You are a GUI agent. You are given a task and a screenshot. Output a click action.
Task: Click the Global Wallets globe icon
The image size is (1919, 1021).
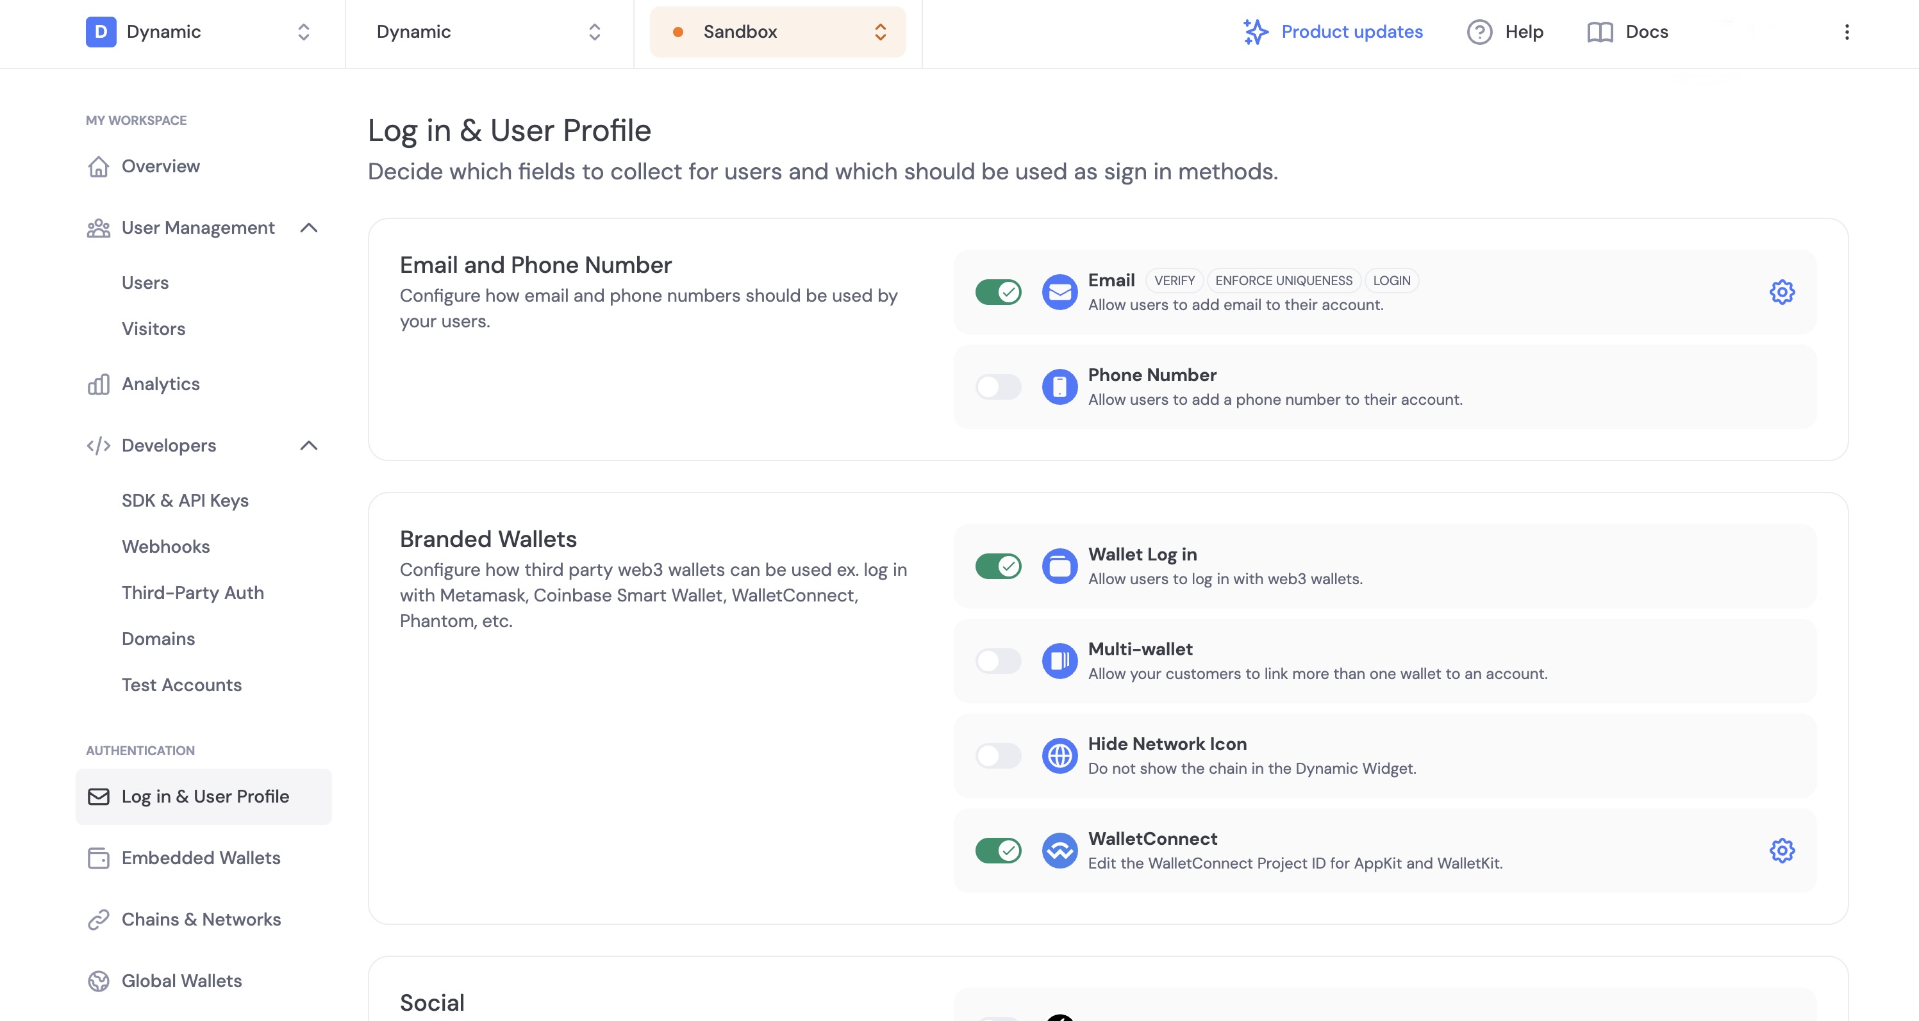tap(98, 981)
